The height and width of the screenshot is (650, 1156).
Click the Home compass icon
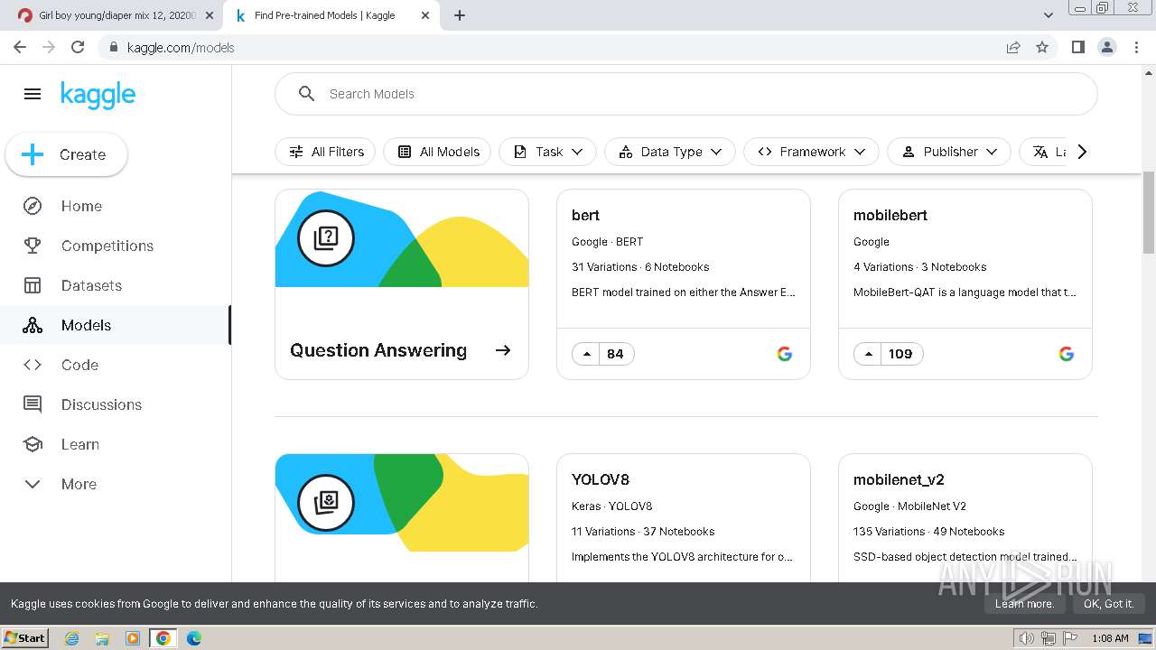33,206
